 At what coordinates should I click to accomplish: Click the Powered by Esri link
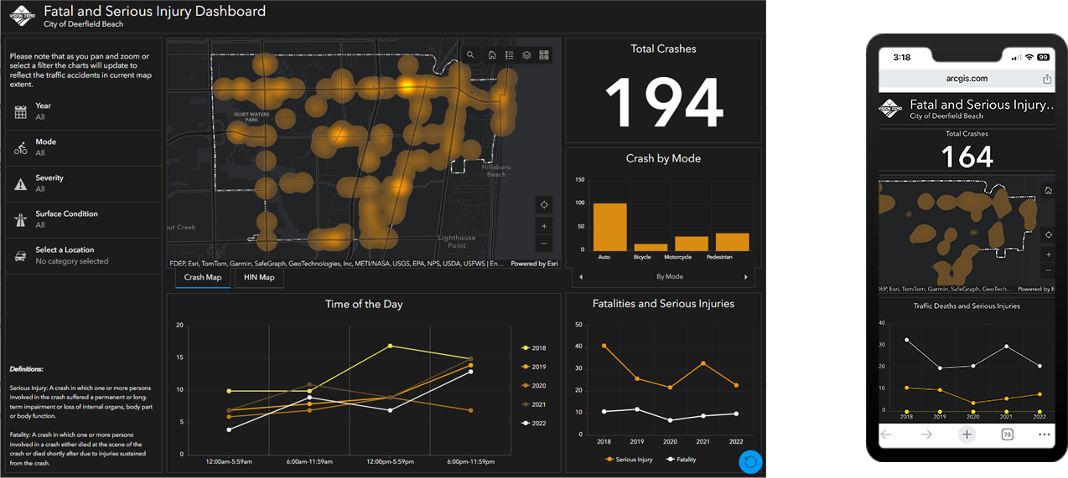pyautogui.click(x=535, y=264)
